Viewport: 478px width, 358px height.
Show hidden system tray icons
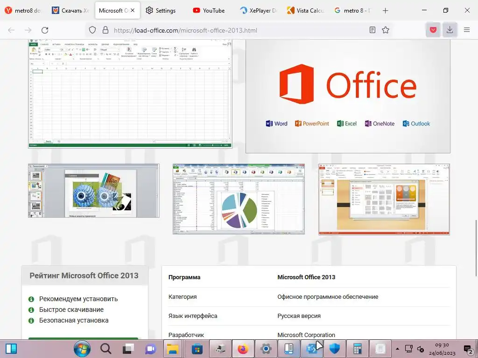click(397, 349)
